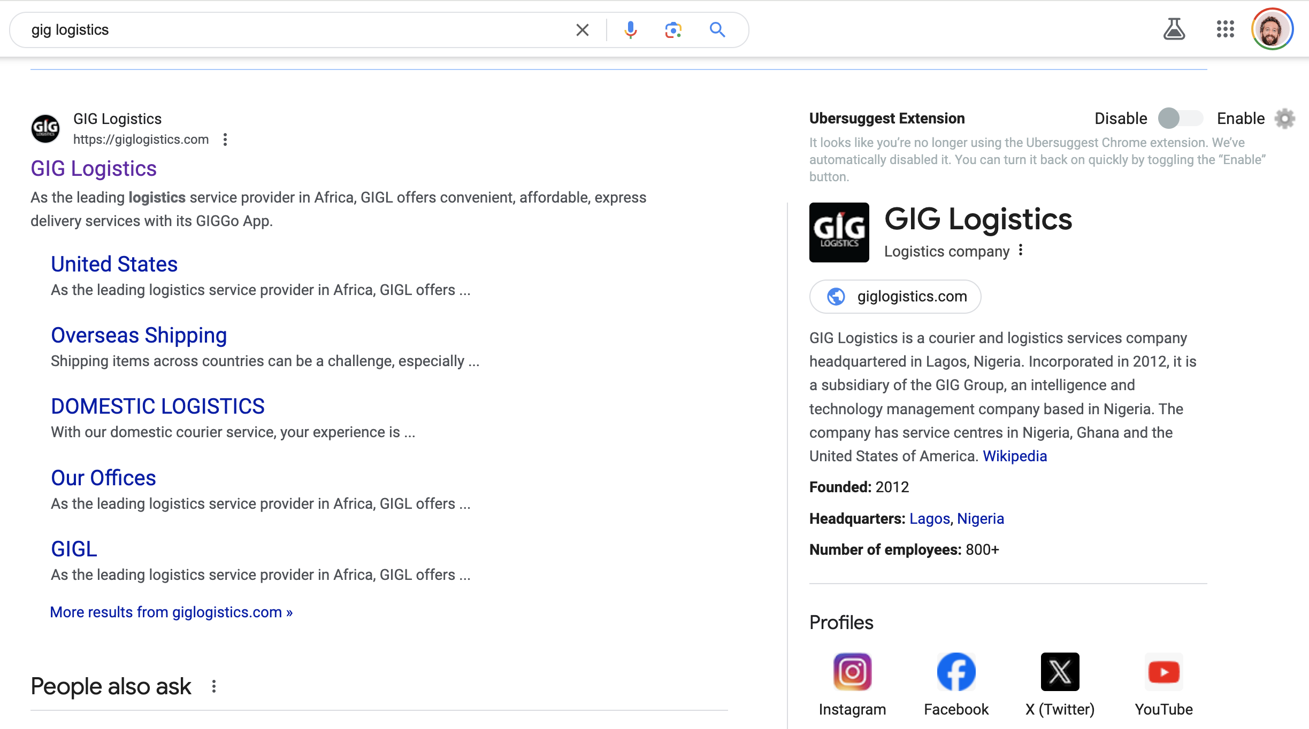Open Ubersuggest settings gear
The image size is (1309, 729).
click(1285, 119)
